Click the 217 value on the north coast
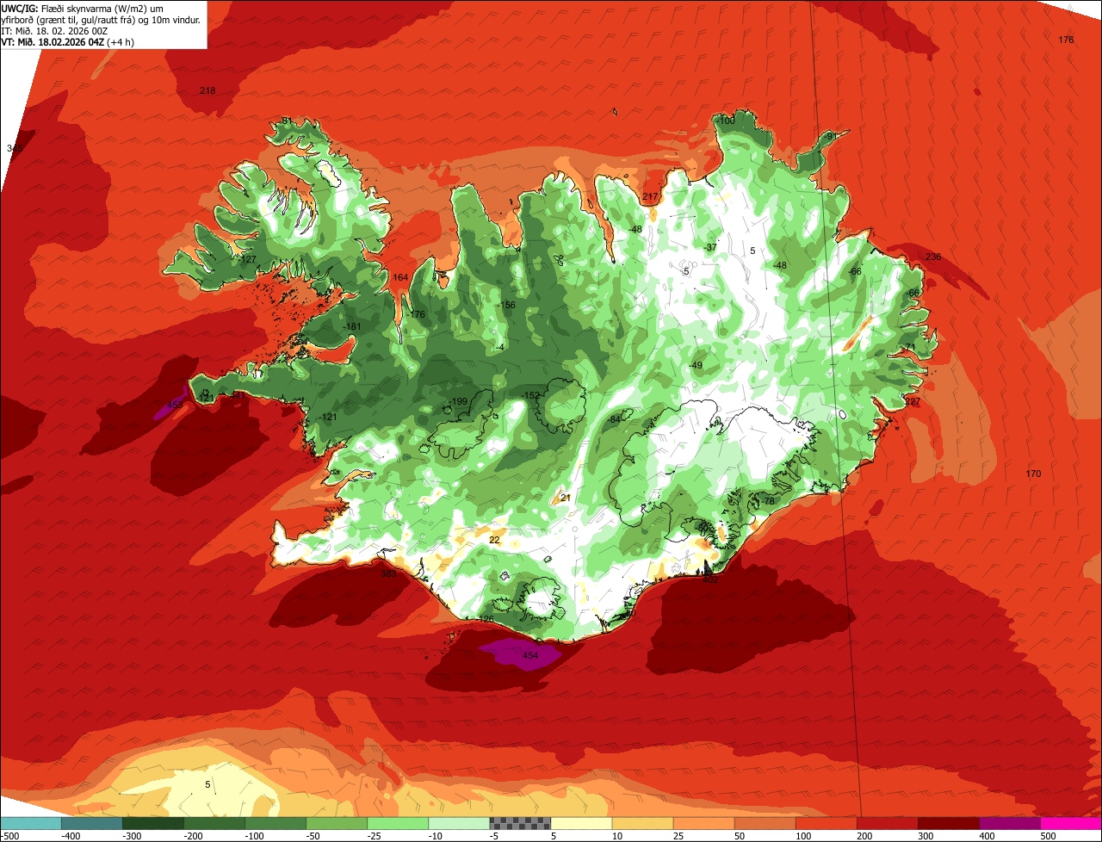Image resolution: width=1102 pixels, height=842 pixels. click(x=650, y=198)
